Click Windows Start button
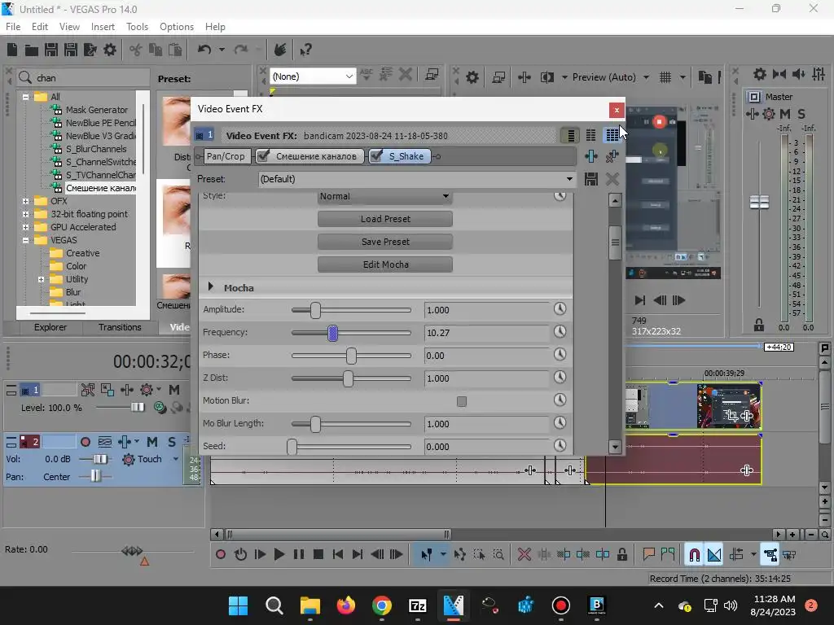The height and width of the screenshot is (625, 834). coord(239,605)
